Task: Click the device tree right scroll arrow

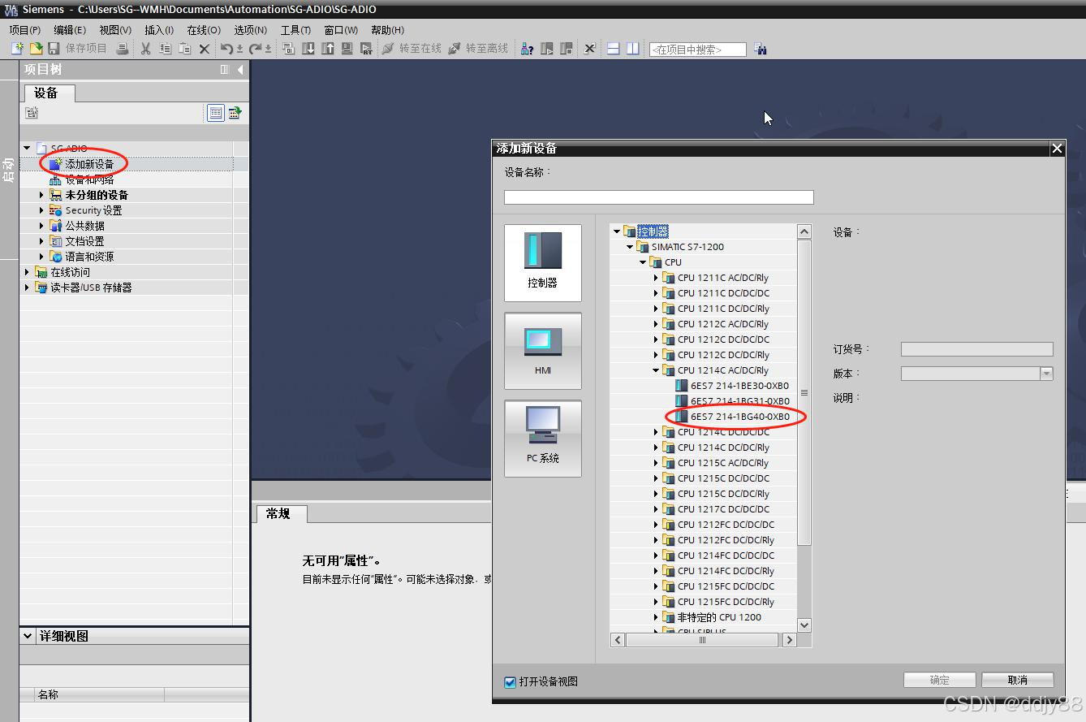Action: coord(789,640)
